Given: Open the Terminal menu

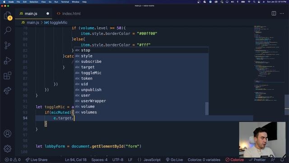Looking at the screenshot, I should tap(65, 2).
